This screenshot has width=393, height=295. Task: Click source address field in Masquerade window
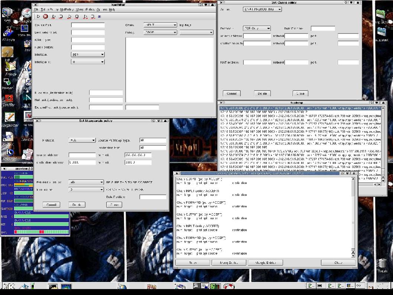pos(82,155)
